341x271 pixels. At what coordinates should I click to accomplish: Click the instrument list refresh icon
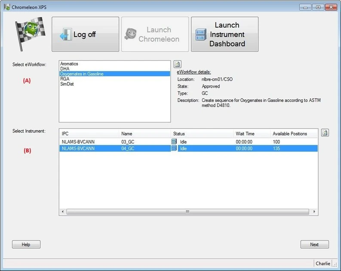[x=325, y=133]
